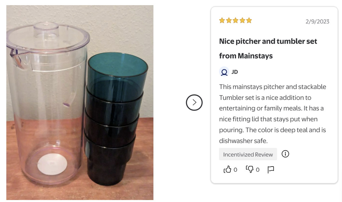Click the thumbs up count of 0
The image size is (342, 202).
pyautogui.click(x=235, y=170)
